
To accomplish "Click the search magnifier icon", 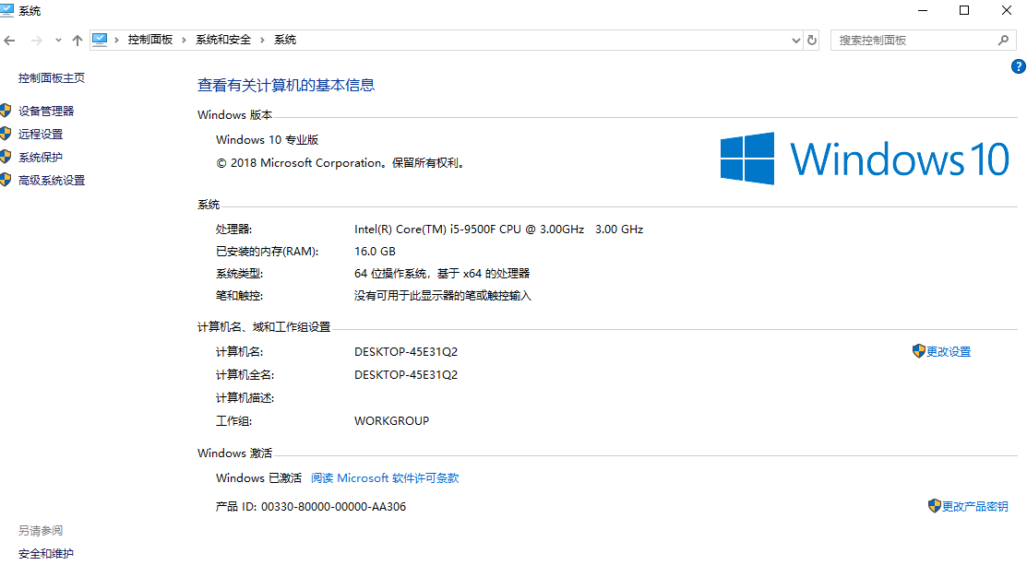I will pos(1005,40).
